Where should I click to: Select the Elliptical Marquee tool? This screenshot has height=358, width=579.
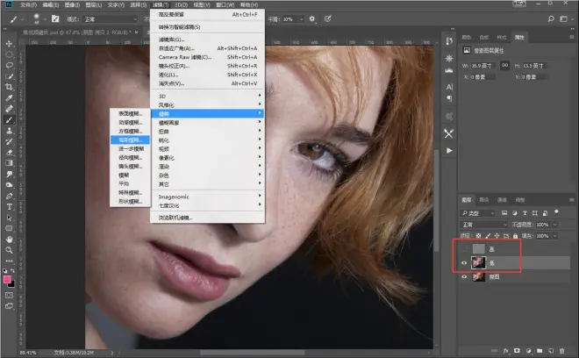(x=10, y=54)
